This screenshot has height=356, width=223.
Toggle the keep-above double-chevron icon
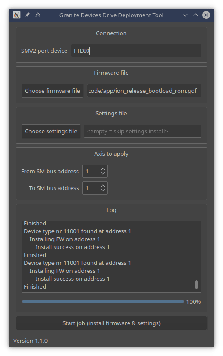[x=38, y=15]
